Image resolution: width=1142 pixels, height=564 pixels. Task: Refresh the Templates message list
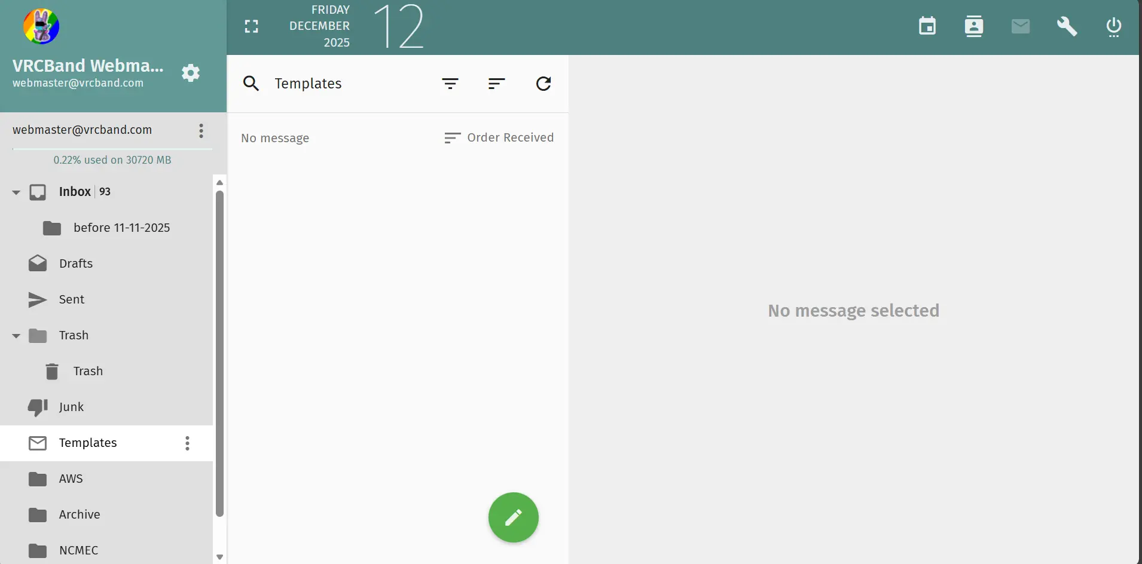[543, 84]
